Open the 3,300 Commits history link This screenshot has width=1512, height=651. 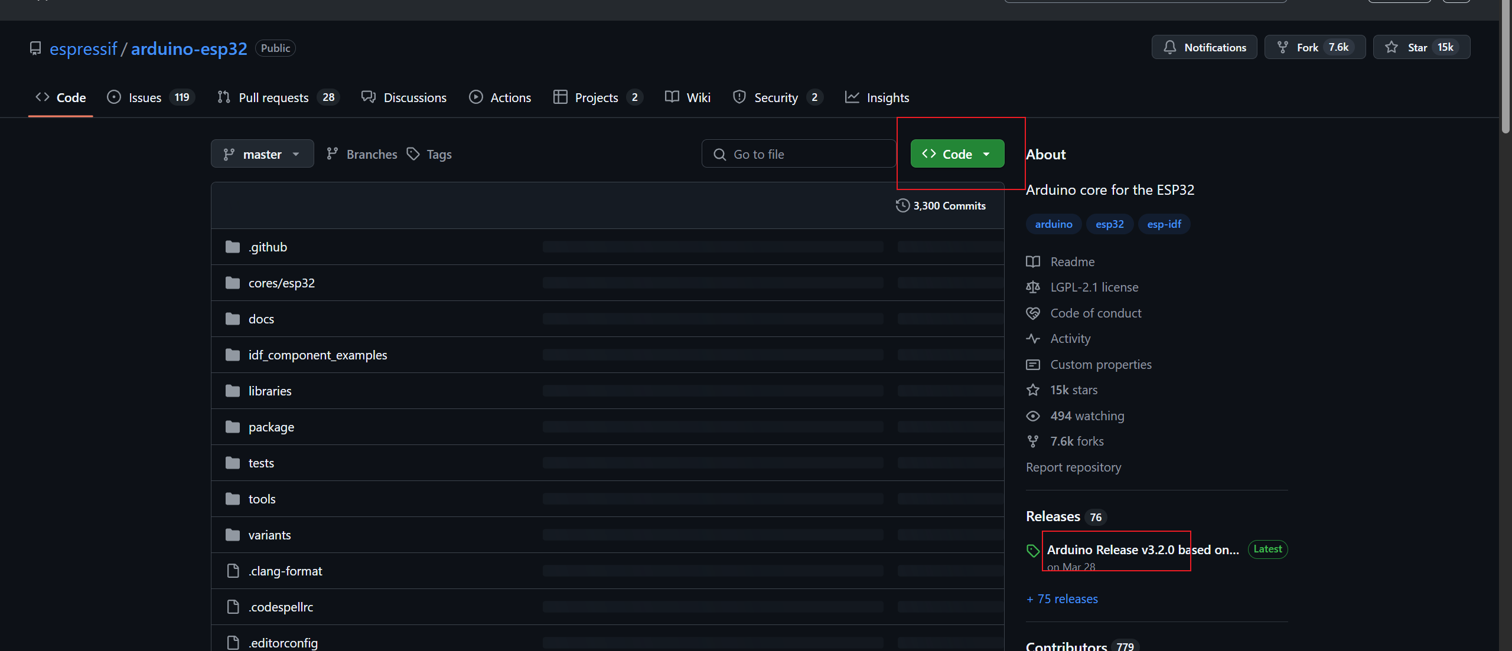point(941,205)
